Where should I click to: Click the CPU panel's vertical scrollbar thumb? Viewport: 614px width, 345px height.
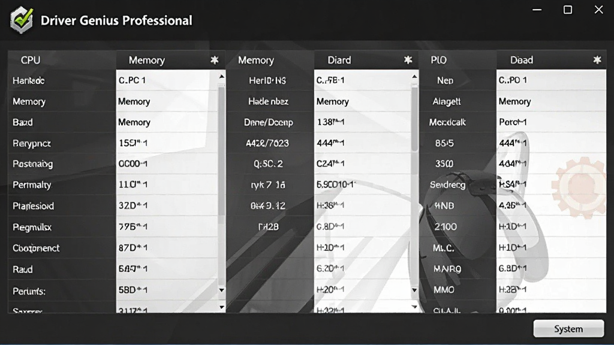point(222,150)
